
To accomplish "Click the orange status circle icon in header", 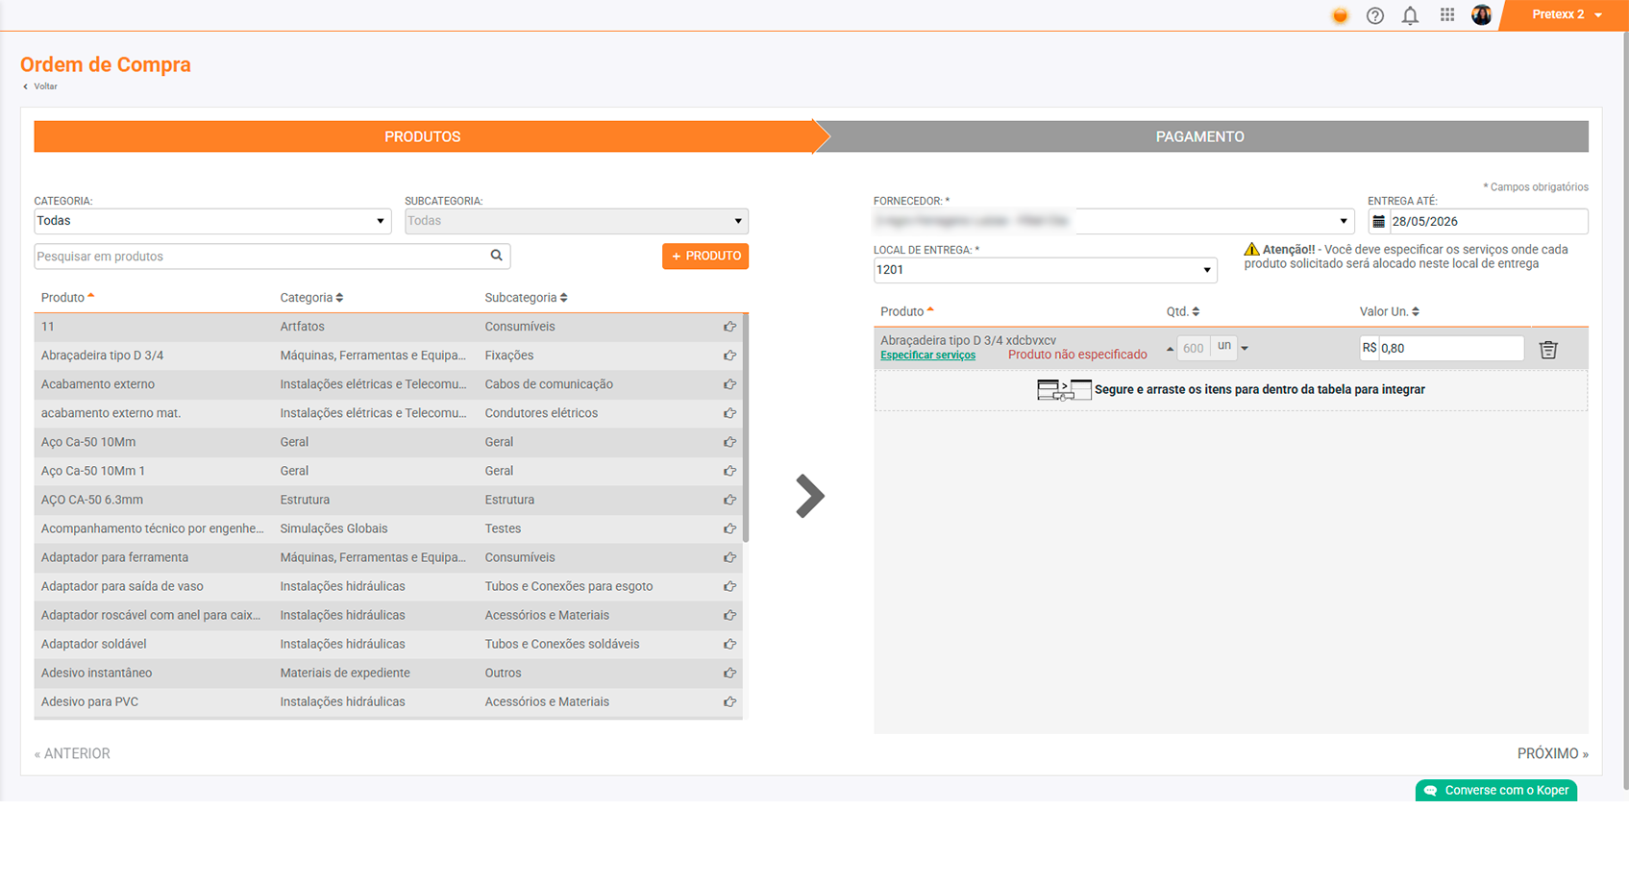I will pyautogui.click(x=1340, y=15).
